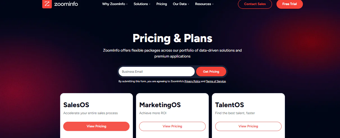Viewport: 340px width, 138px height.
Task: Submit with the Get Pricing button
Action: click(211, 72)
